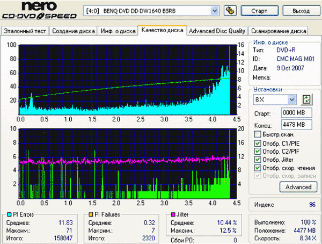Select the Качество диска tab

[162, 30]
